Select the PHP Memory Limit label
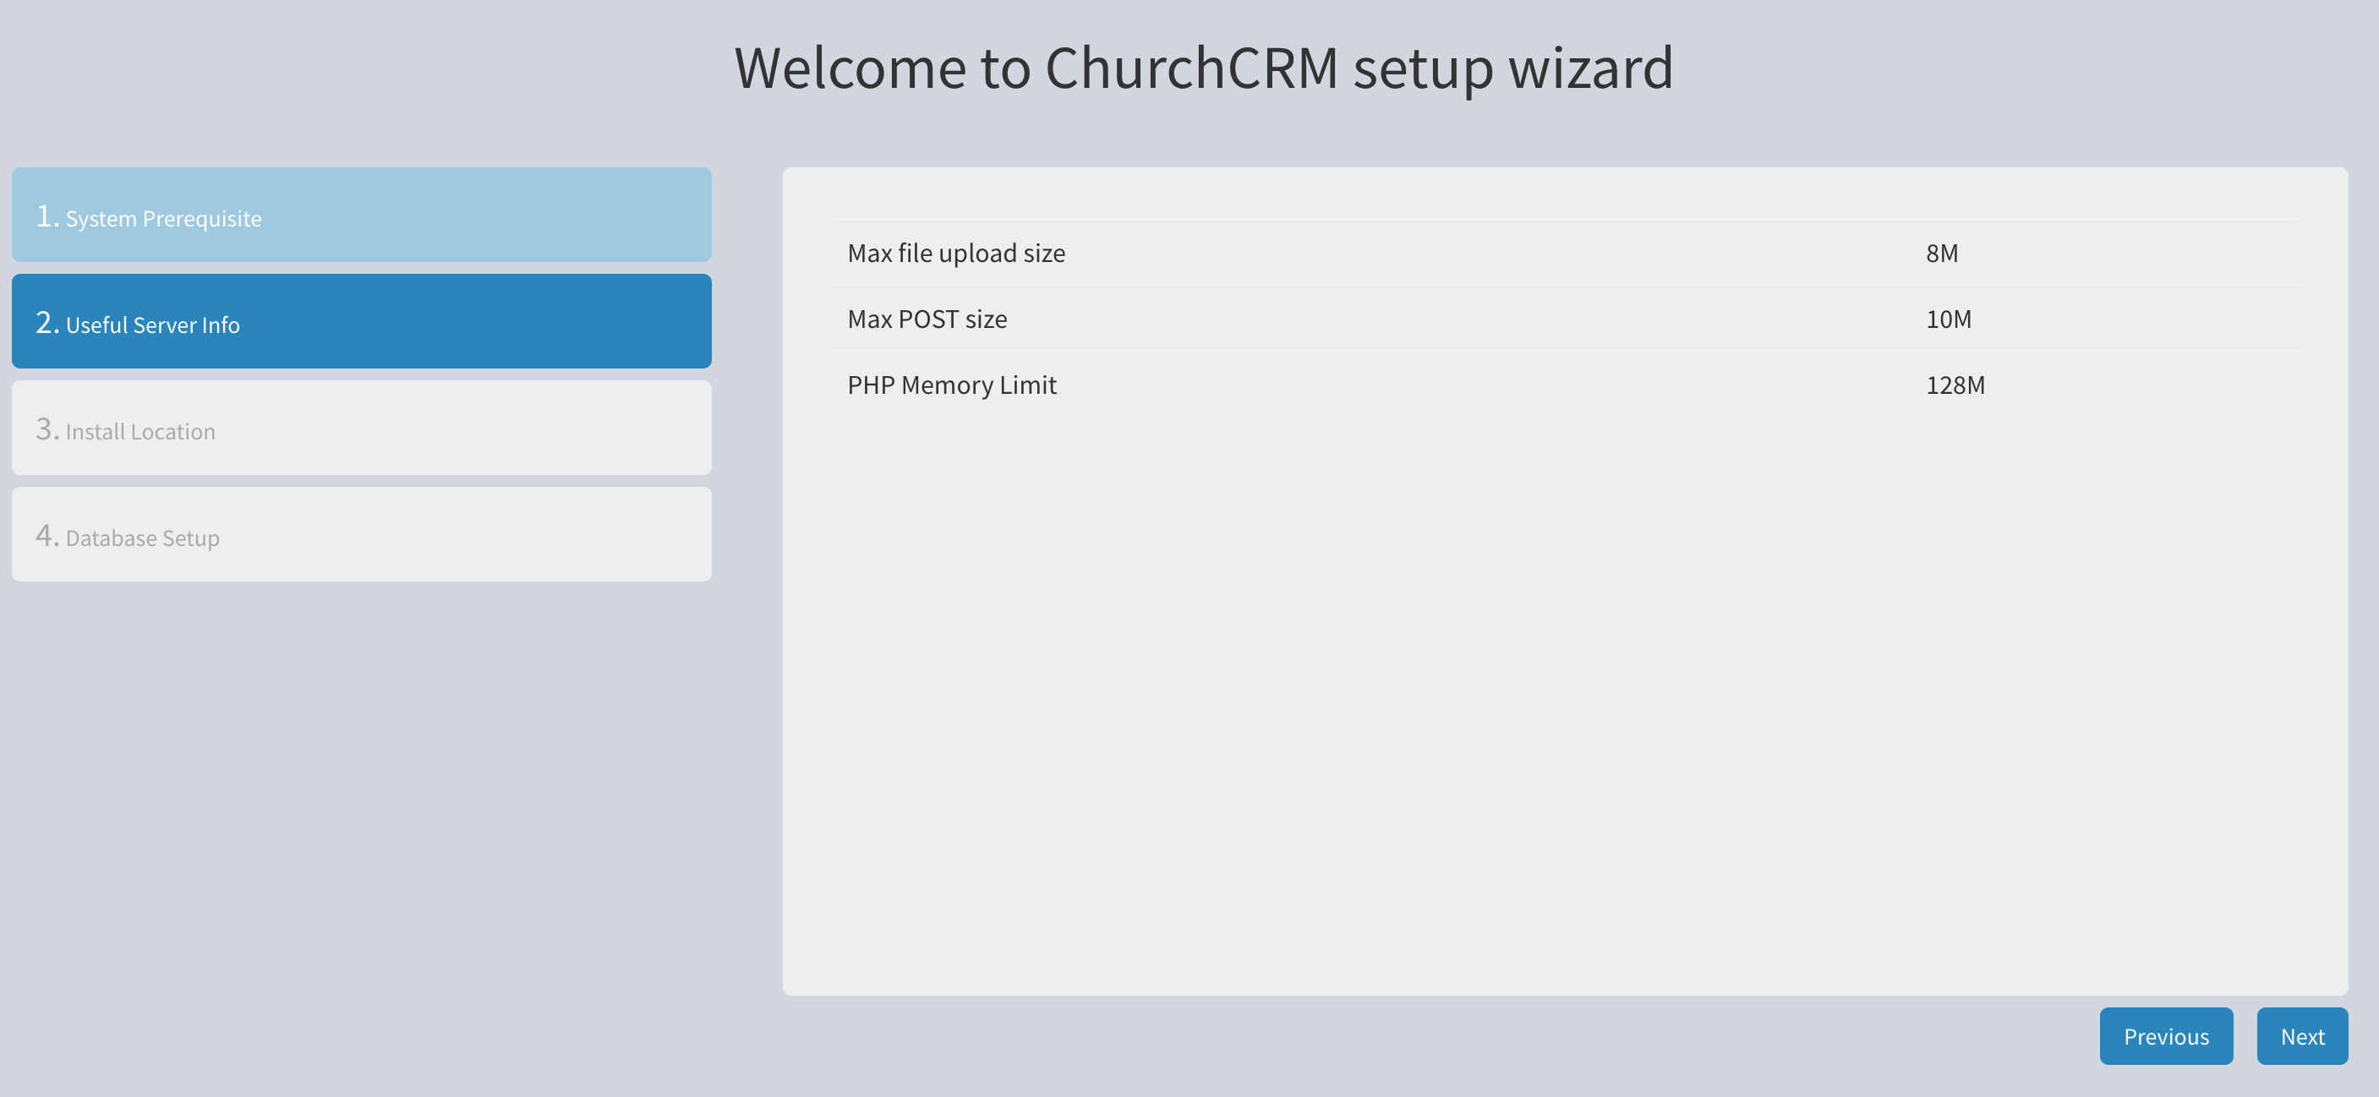Image resolution: width=2379 pixels, height=1097 pixels. tap(951, 385)
